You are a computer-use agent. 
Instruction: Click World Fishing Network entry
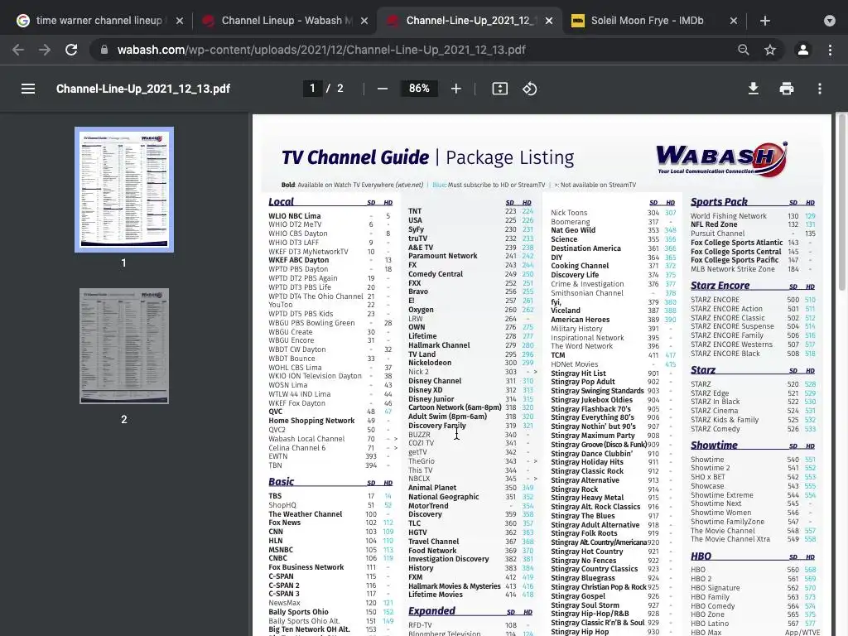point(729,216)
